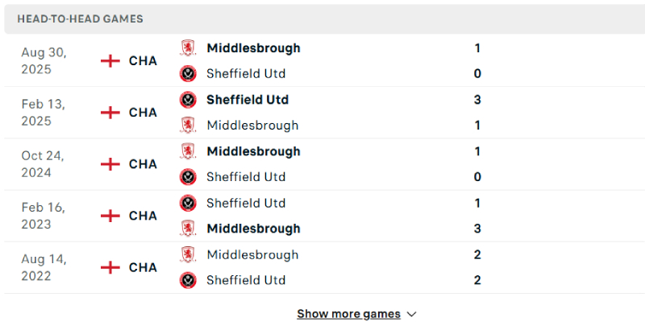
Task: Click Sheffield Utd score 3 in Feb 2025 match
Action: coord(477,100)
